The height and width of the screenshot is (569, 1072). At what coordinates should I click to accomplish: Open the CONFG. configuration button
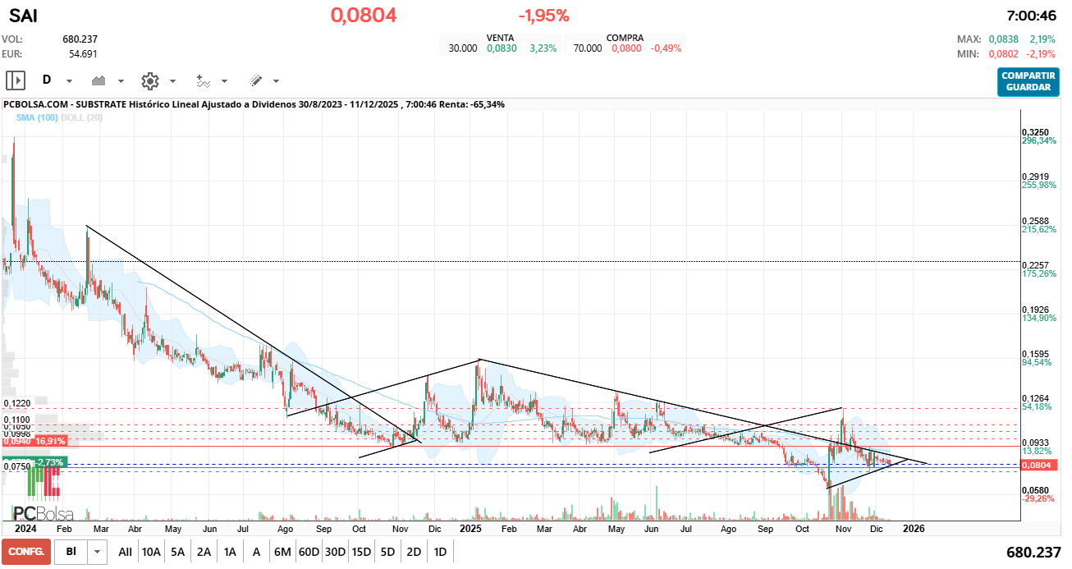point(26,551)
